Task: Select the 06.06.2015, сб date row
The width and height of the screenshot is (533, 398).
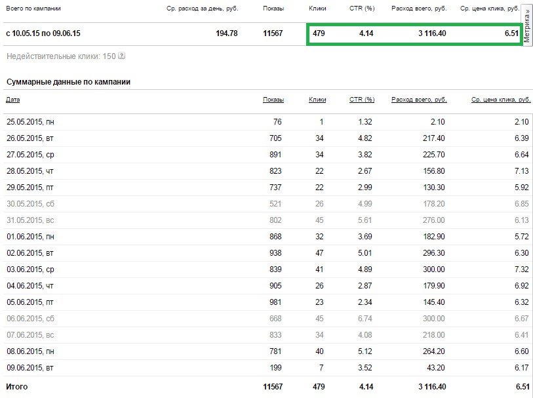Action: coord(31,318)
